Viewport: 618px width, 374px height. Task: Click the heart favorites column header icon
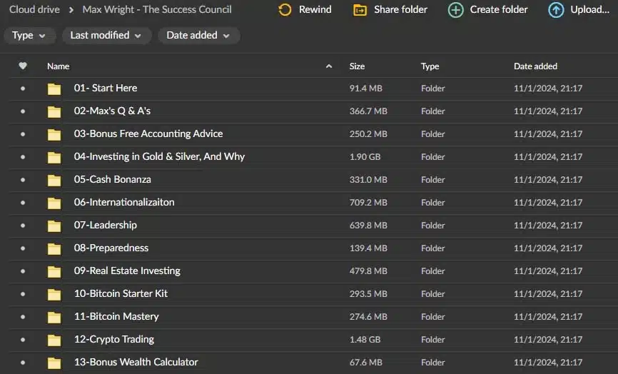pos(23,66)
